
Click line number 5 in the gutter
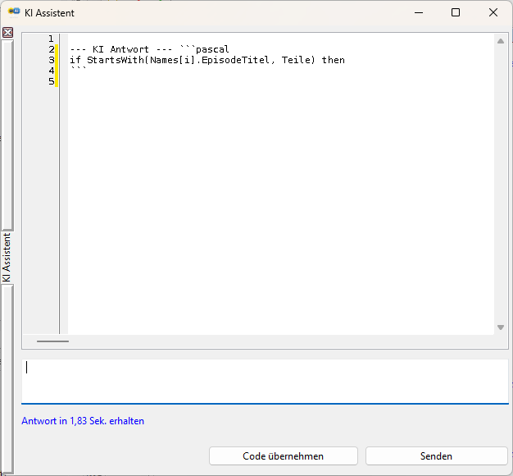(x=52, y=81)
